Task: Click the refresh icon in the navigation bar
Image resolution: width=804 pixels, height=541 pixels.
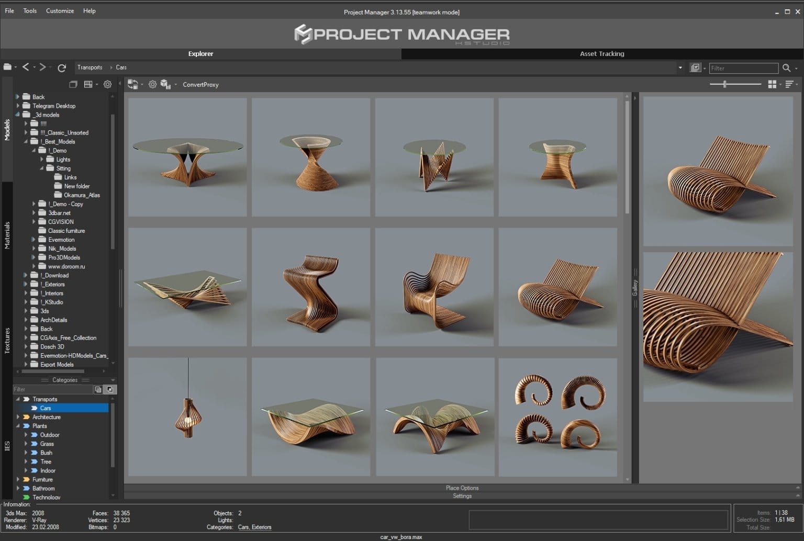Action: click(62, 67)
